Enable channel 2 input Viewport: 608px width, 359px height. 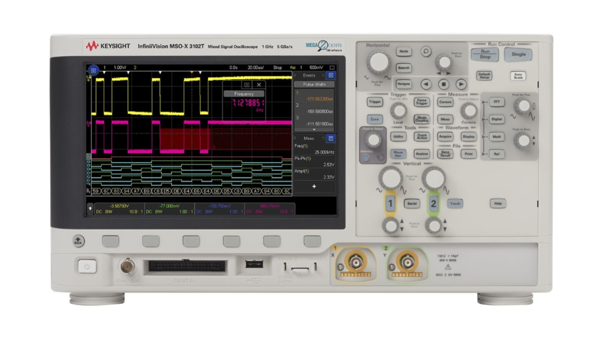pyautogui.click(x=432, y=204)
